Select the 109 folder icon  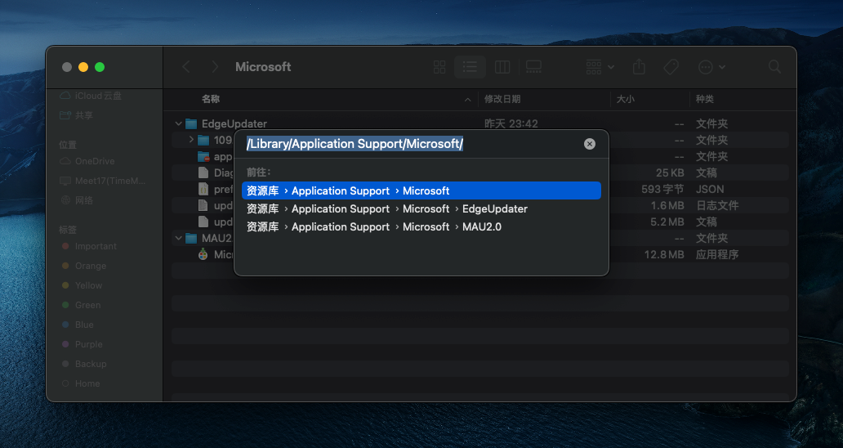[x=203, y=140]
